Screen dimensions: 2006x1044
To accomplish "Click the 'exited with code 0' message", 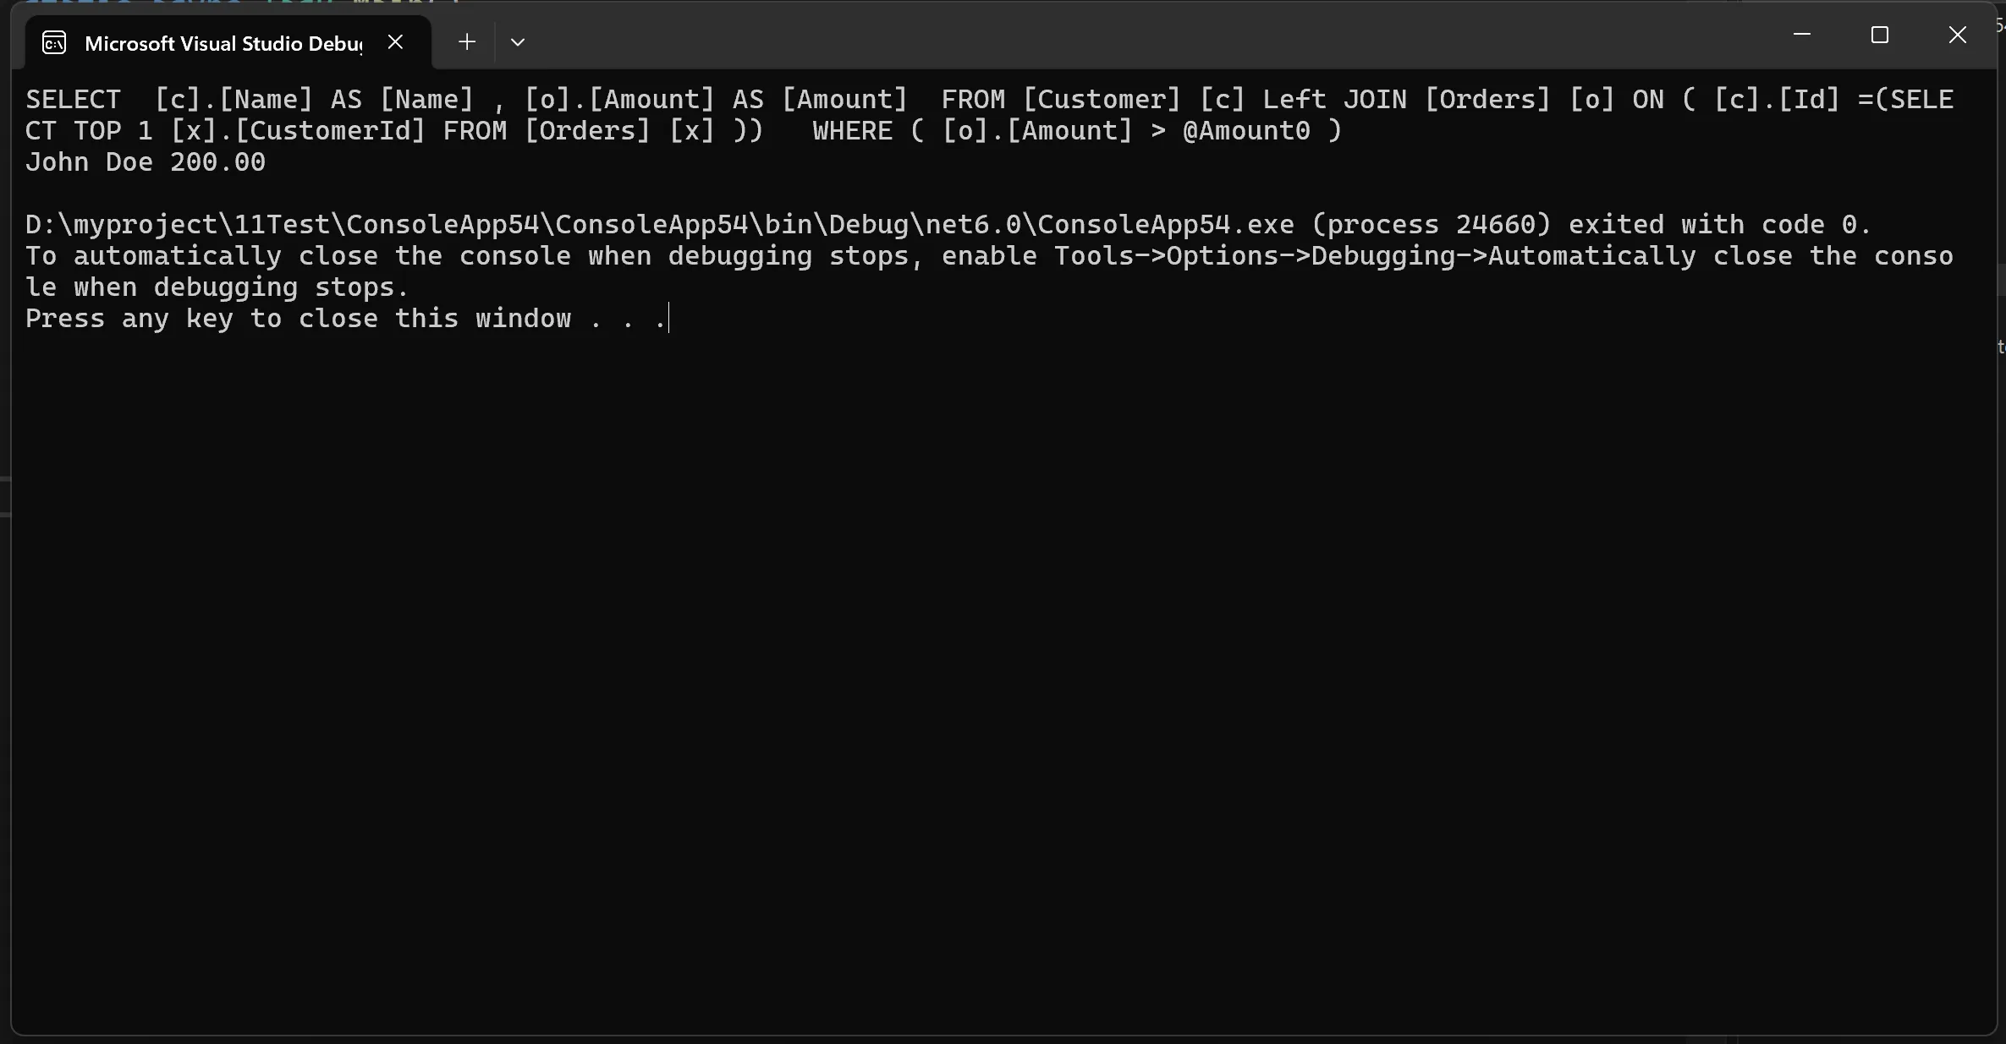I will click(x=1720, y=225).
